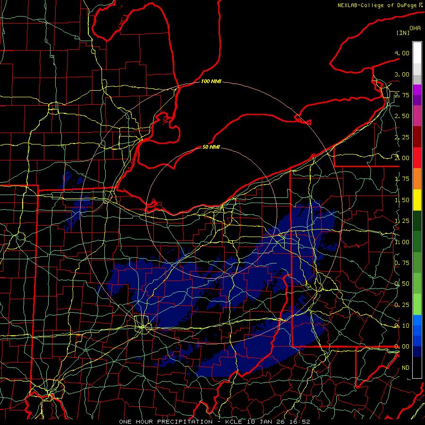Click the 50 NMI range ring label
Screen dimensions: 425x425
click(x=211, y=147)
